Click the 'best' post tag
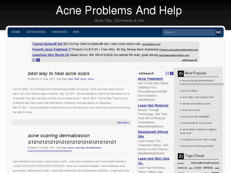This screenshot has width=231, height=173. (x=71, y=79)
